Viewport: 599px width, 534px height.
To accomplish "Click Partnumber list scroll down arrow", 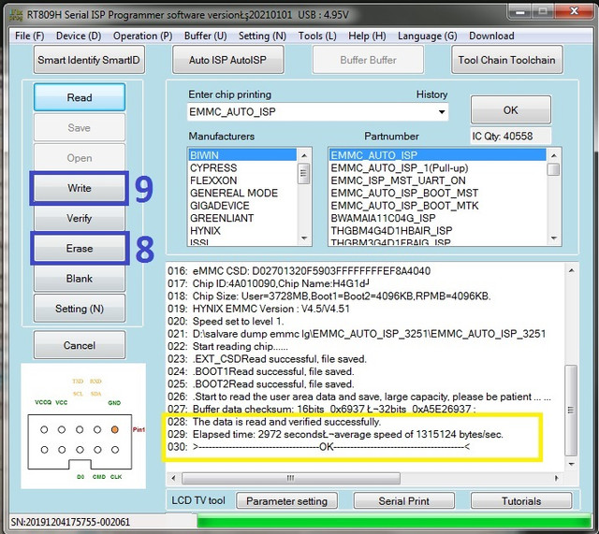I will click(553, 238).
